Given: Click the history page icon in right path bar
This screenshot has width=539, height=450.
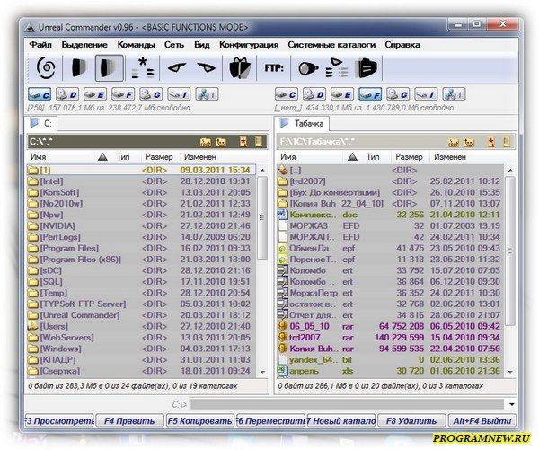Looking at the screenshot, I should tap(507, 142).
